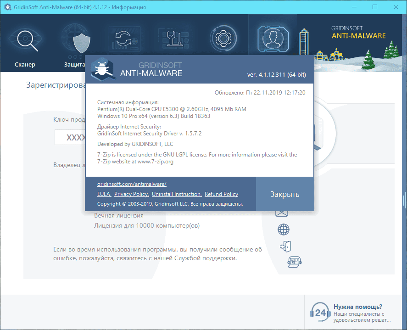The height and width of the screenshot is (330, 407).
Task: Click the bug logo in About dialog
Action: click(x=103, y=69)
